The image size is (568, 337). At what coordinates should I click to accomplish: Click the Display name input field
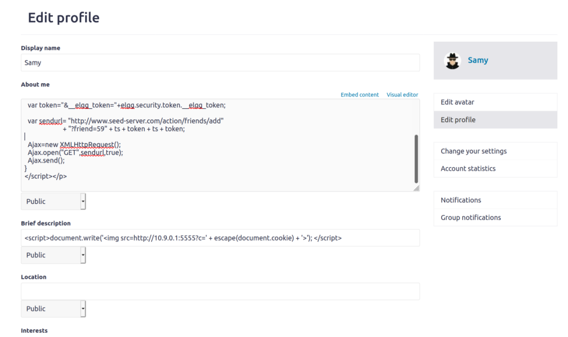pyautogui.click(x=220, y=63)
